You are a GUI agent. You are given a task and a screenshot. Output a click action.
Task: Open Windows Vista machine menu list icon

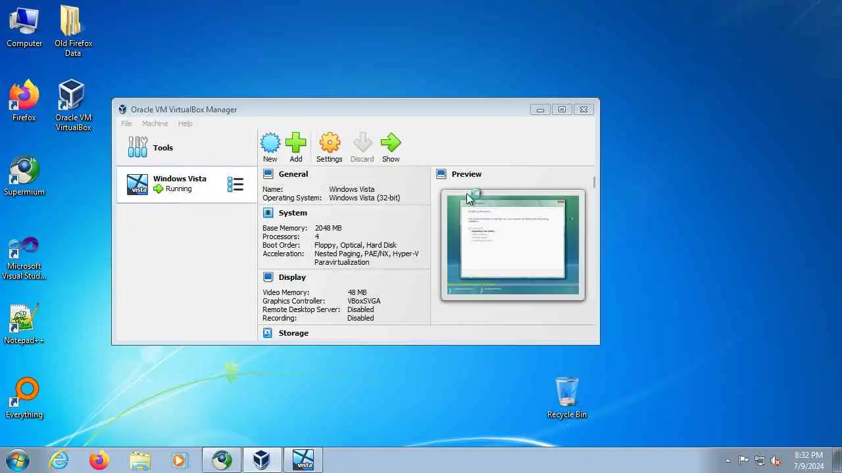(235, 185)
